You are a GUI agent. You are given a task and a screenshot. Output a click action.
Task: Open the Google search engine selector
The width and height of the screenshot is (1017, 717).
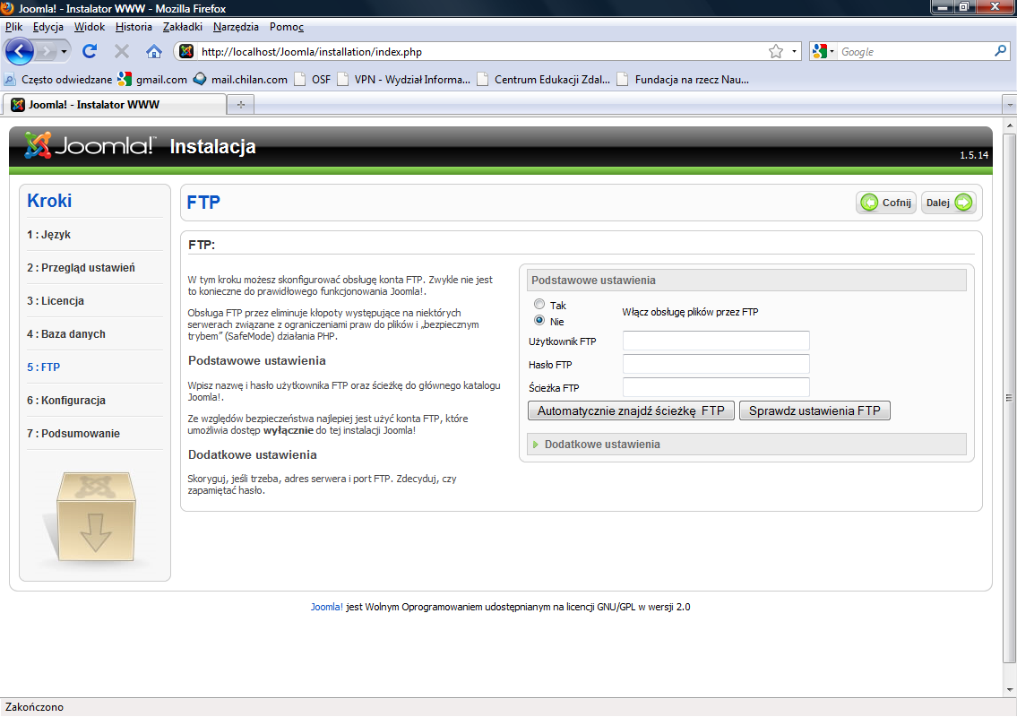(823, 51)
